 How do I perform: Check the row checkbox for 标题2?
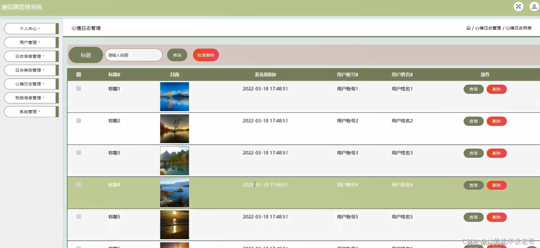(x=79, y=121)
